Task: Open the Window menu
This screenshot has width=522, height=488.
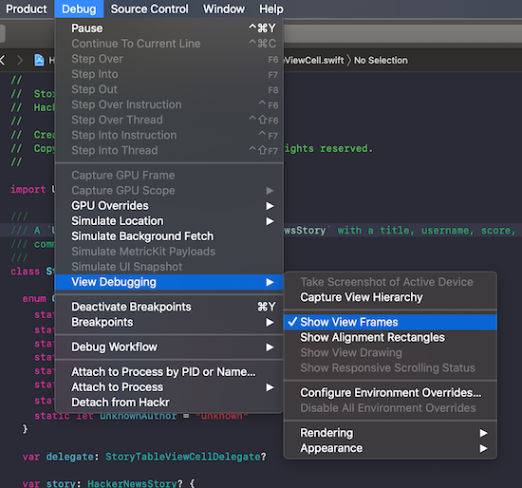Action: (224, 9)
